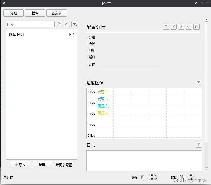This screenshot has height=185, width=211.
Task: Click the 新建 new connection button
Action: tap(42, 165)
